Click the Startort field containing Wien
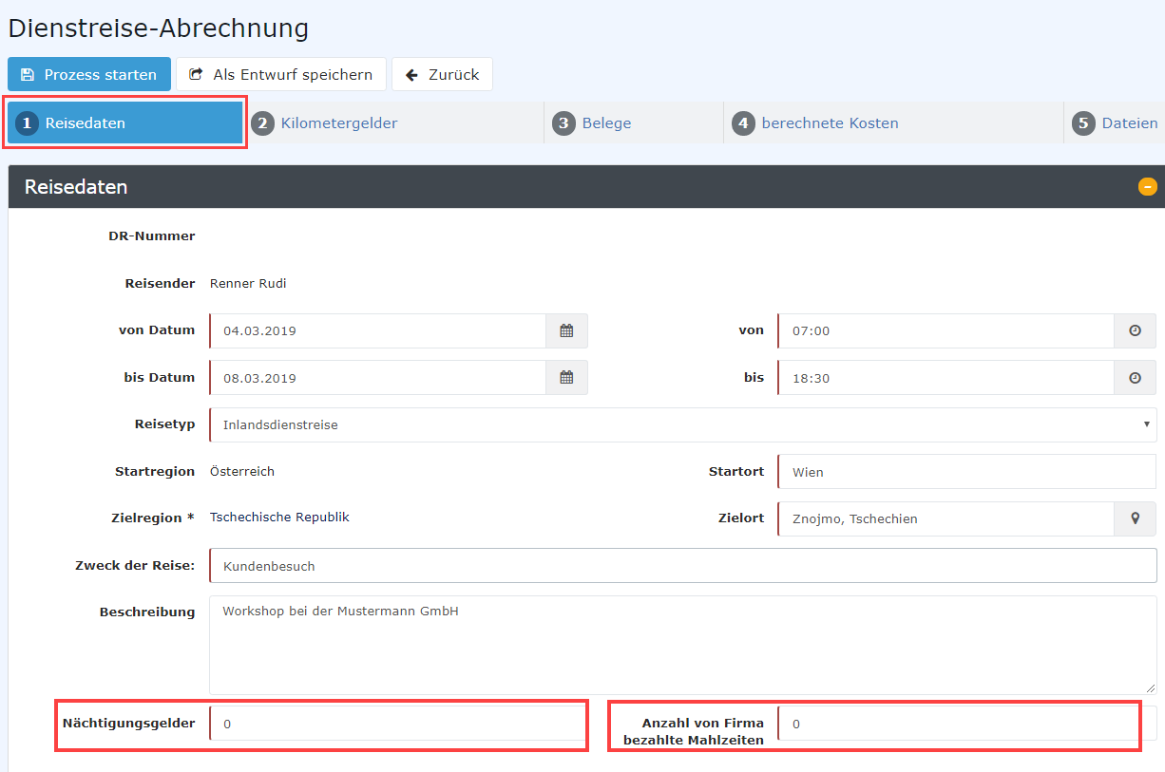The width and height of the screenshot is (1165, 772). (966, 471)
